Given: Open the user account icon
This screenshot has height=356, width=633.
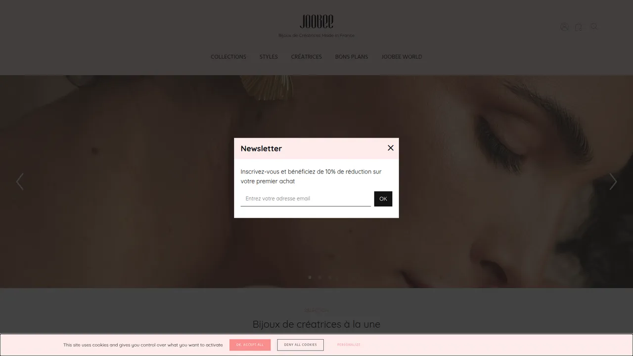Looking at the screenshot, I should click(564, 27).
